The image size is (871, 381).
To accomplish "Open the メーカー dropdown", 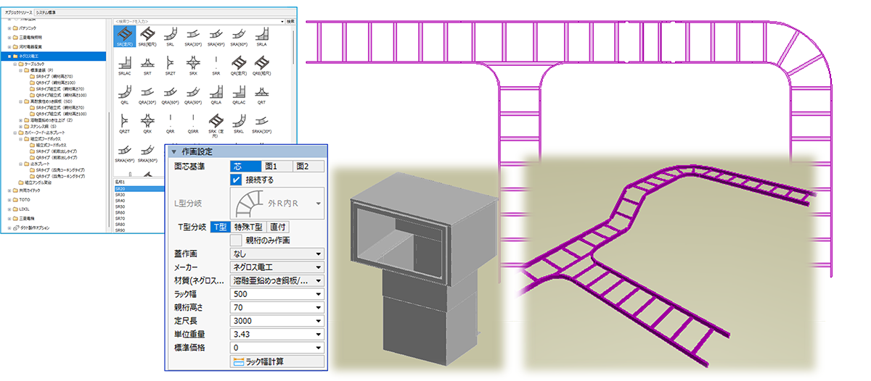I will tap(277, 267).
